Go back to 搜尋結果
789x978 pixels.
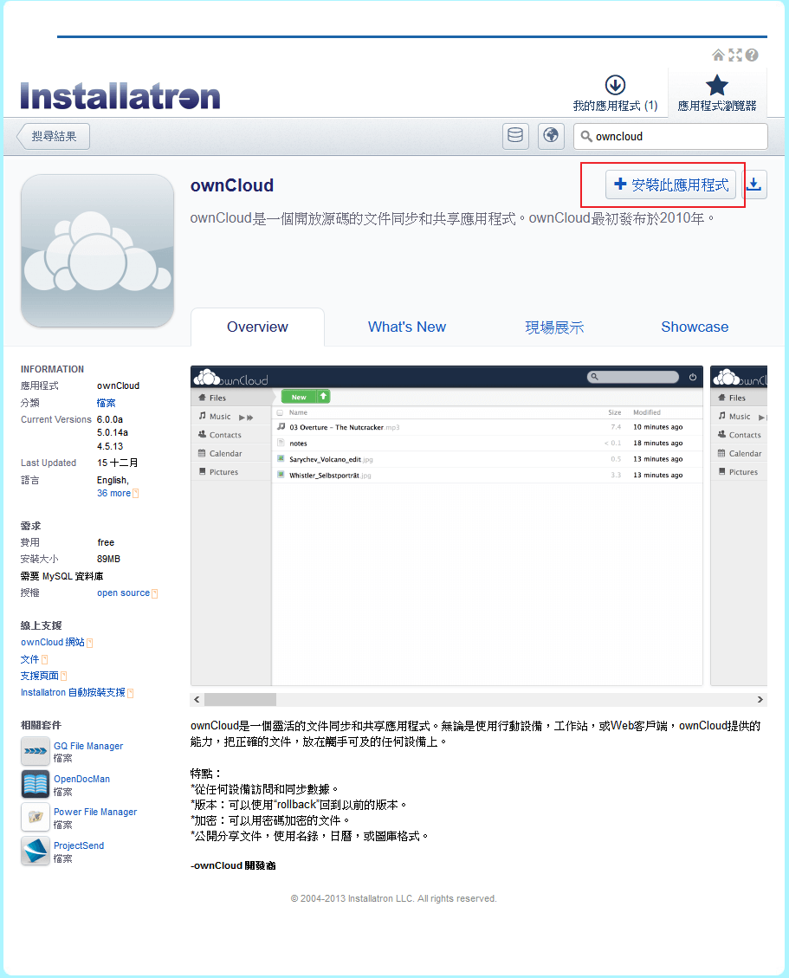[53, 136]
